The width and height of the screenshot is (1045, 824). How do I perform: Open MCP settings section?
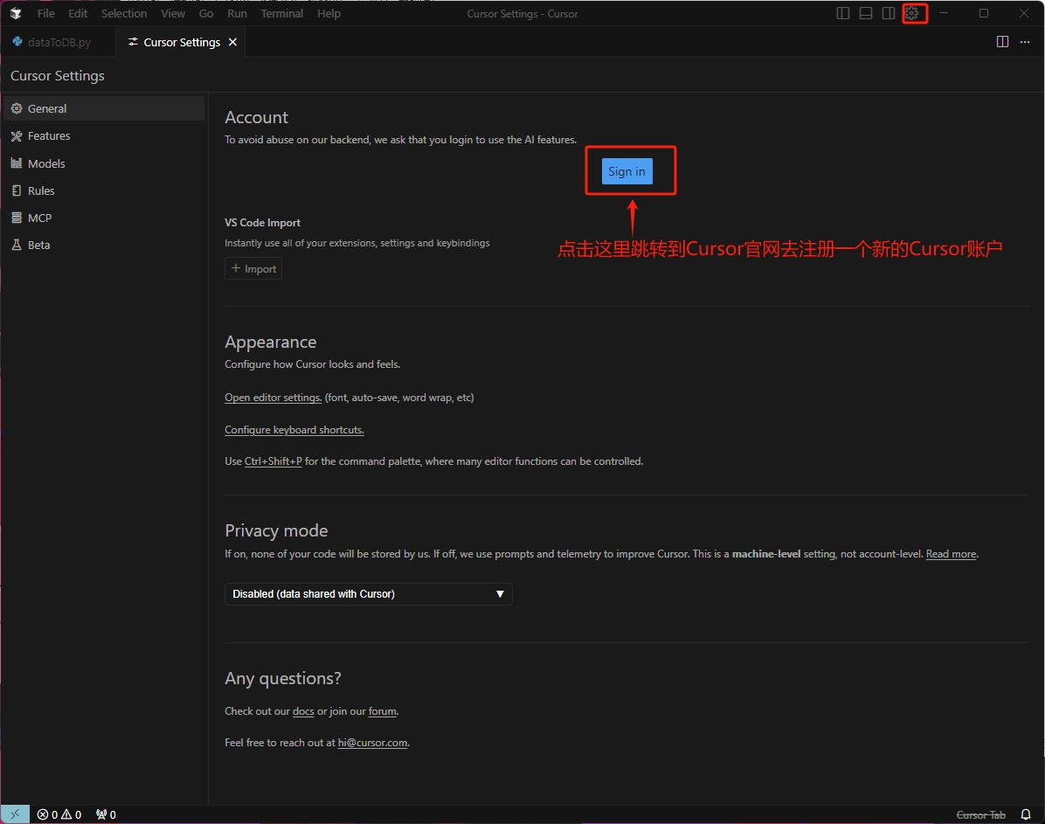pyautogui.click(x=104, y=218)
